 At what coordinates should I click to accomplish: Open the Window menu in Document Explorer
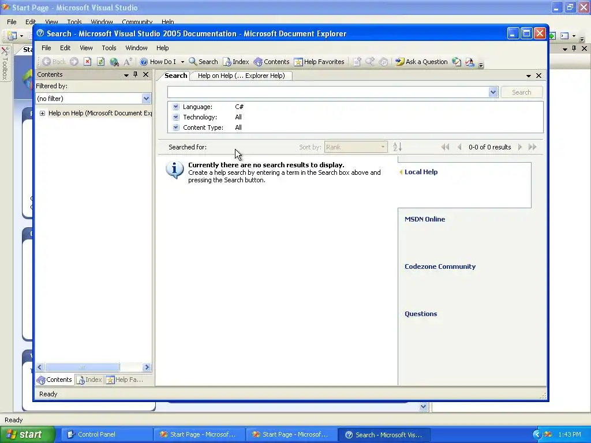[x=136, y=48]
